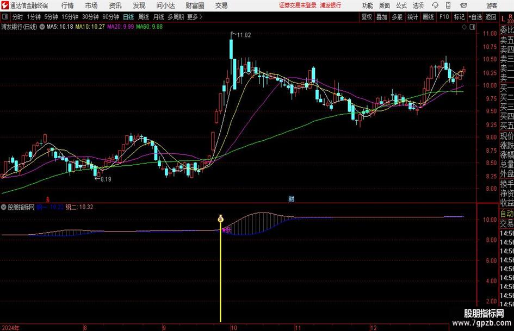Image resolution: width=514 pixels, height=331 pixels.
Task: Open the mobile phone icon
Action: [448, 5]
